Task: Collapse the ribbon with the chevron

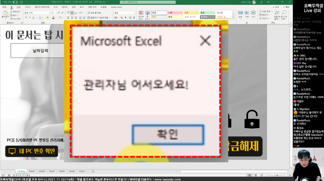Action: pyautogui.click(x=290, y=23)
